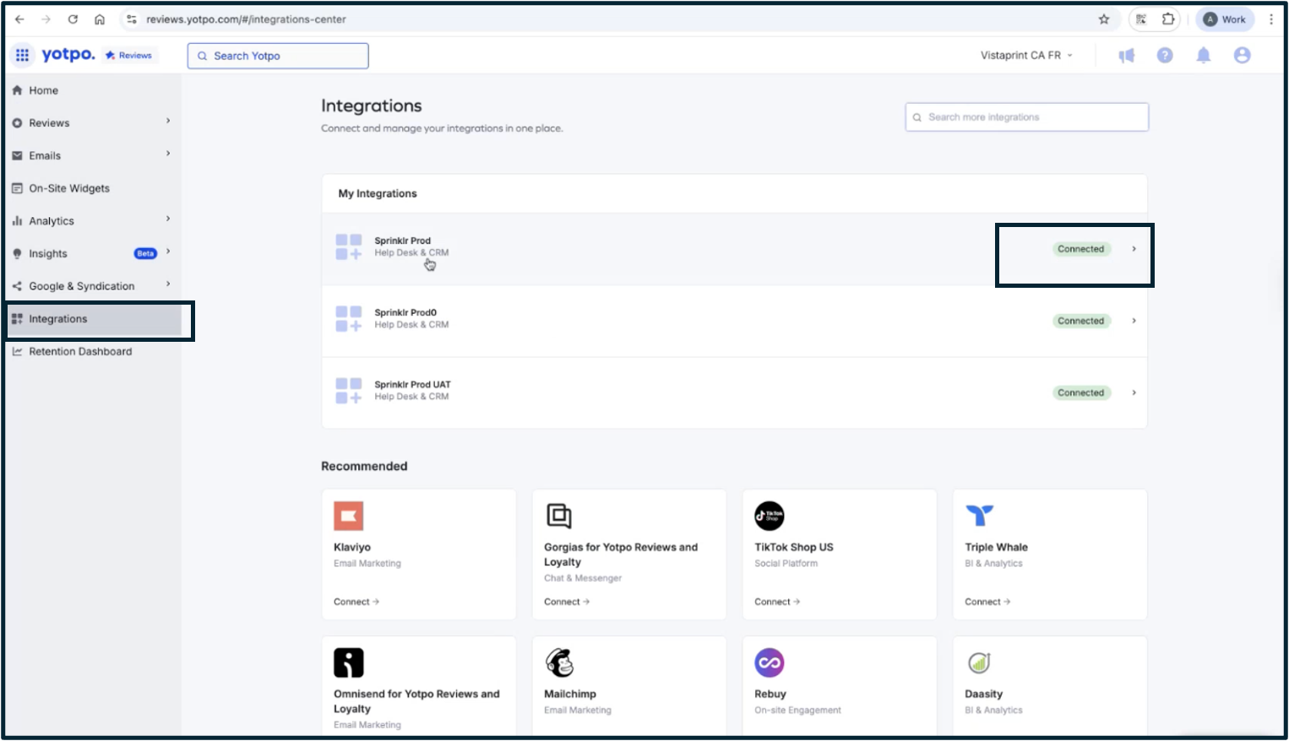Viewport: 1289px width, 741px height.
Task: Open the user account avatar icon
Action: (1242, 55)
